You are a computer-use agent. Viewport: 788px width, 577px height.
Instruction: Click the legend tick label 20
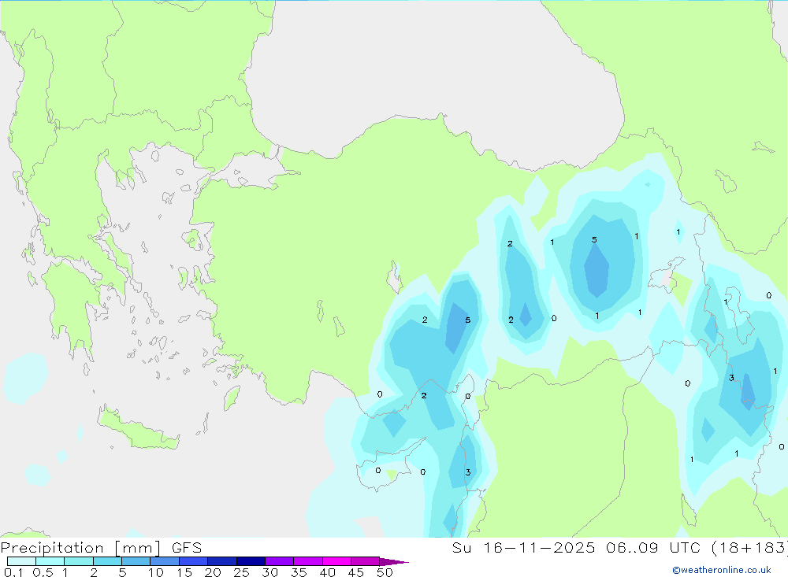point(213,572)
